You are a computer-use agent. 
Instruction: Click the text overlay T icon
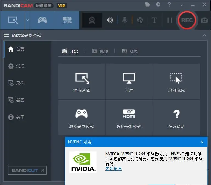154,20
